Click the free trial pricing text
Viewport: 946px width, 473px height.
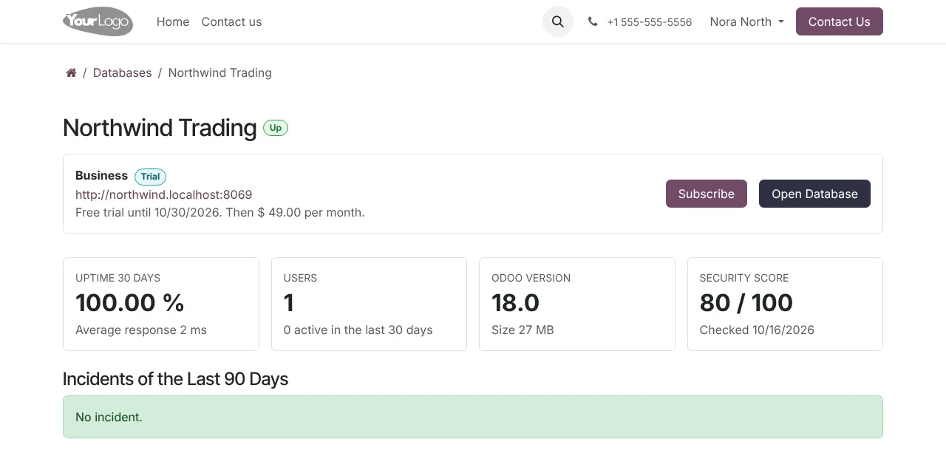point(220,212)
